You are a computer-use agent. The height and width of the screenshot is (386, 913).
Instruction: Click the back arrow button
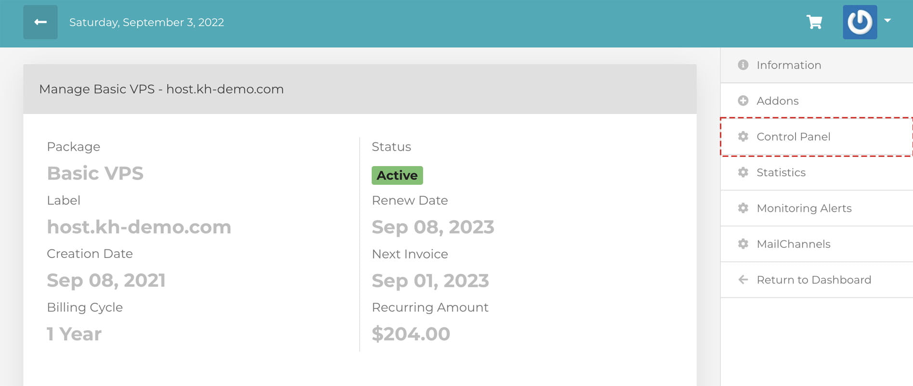click(40, 22)
